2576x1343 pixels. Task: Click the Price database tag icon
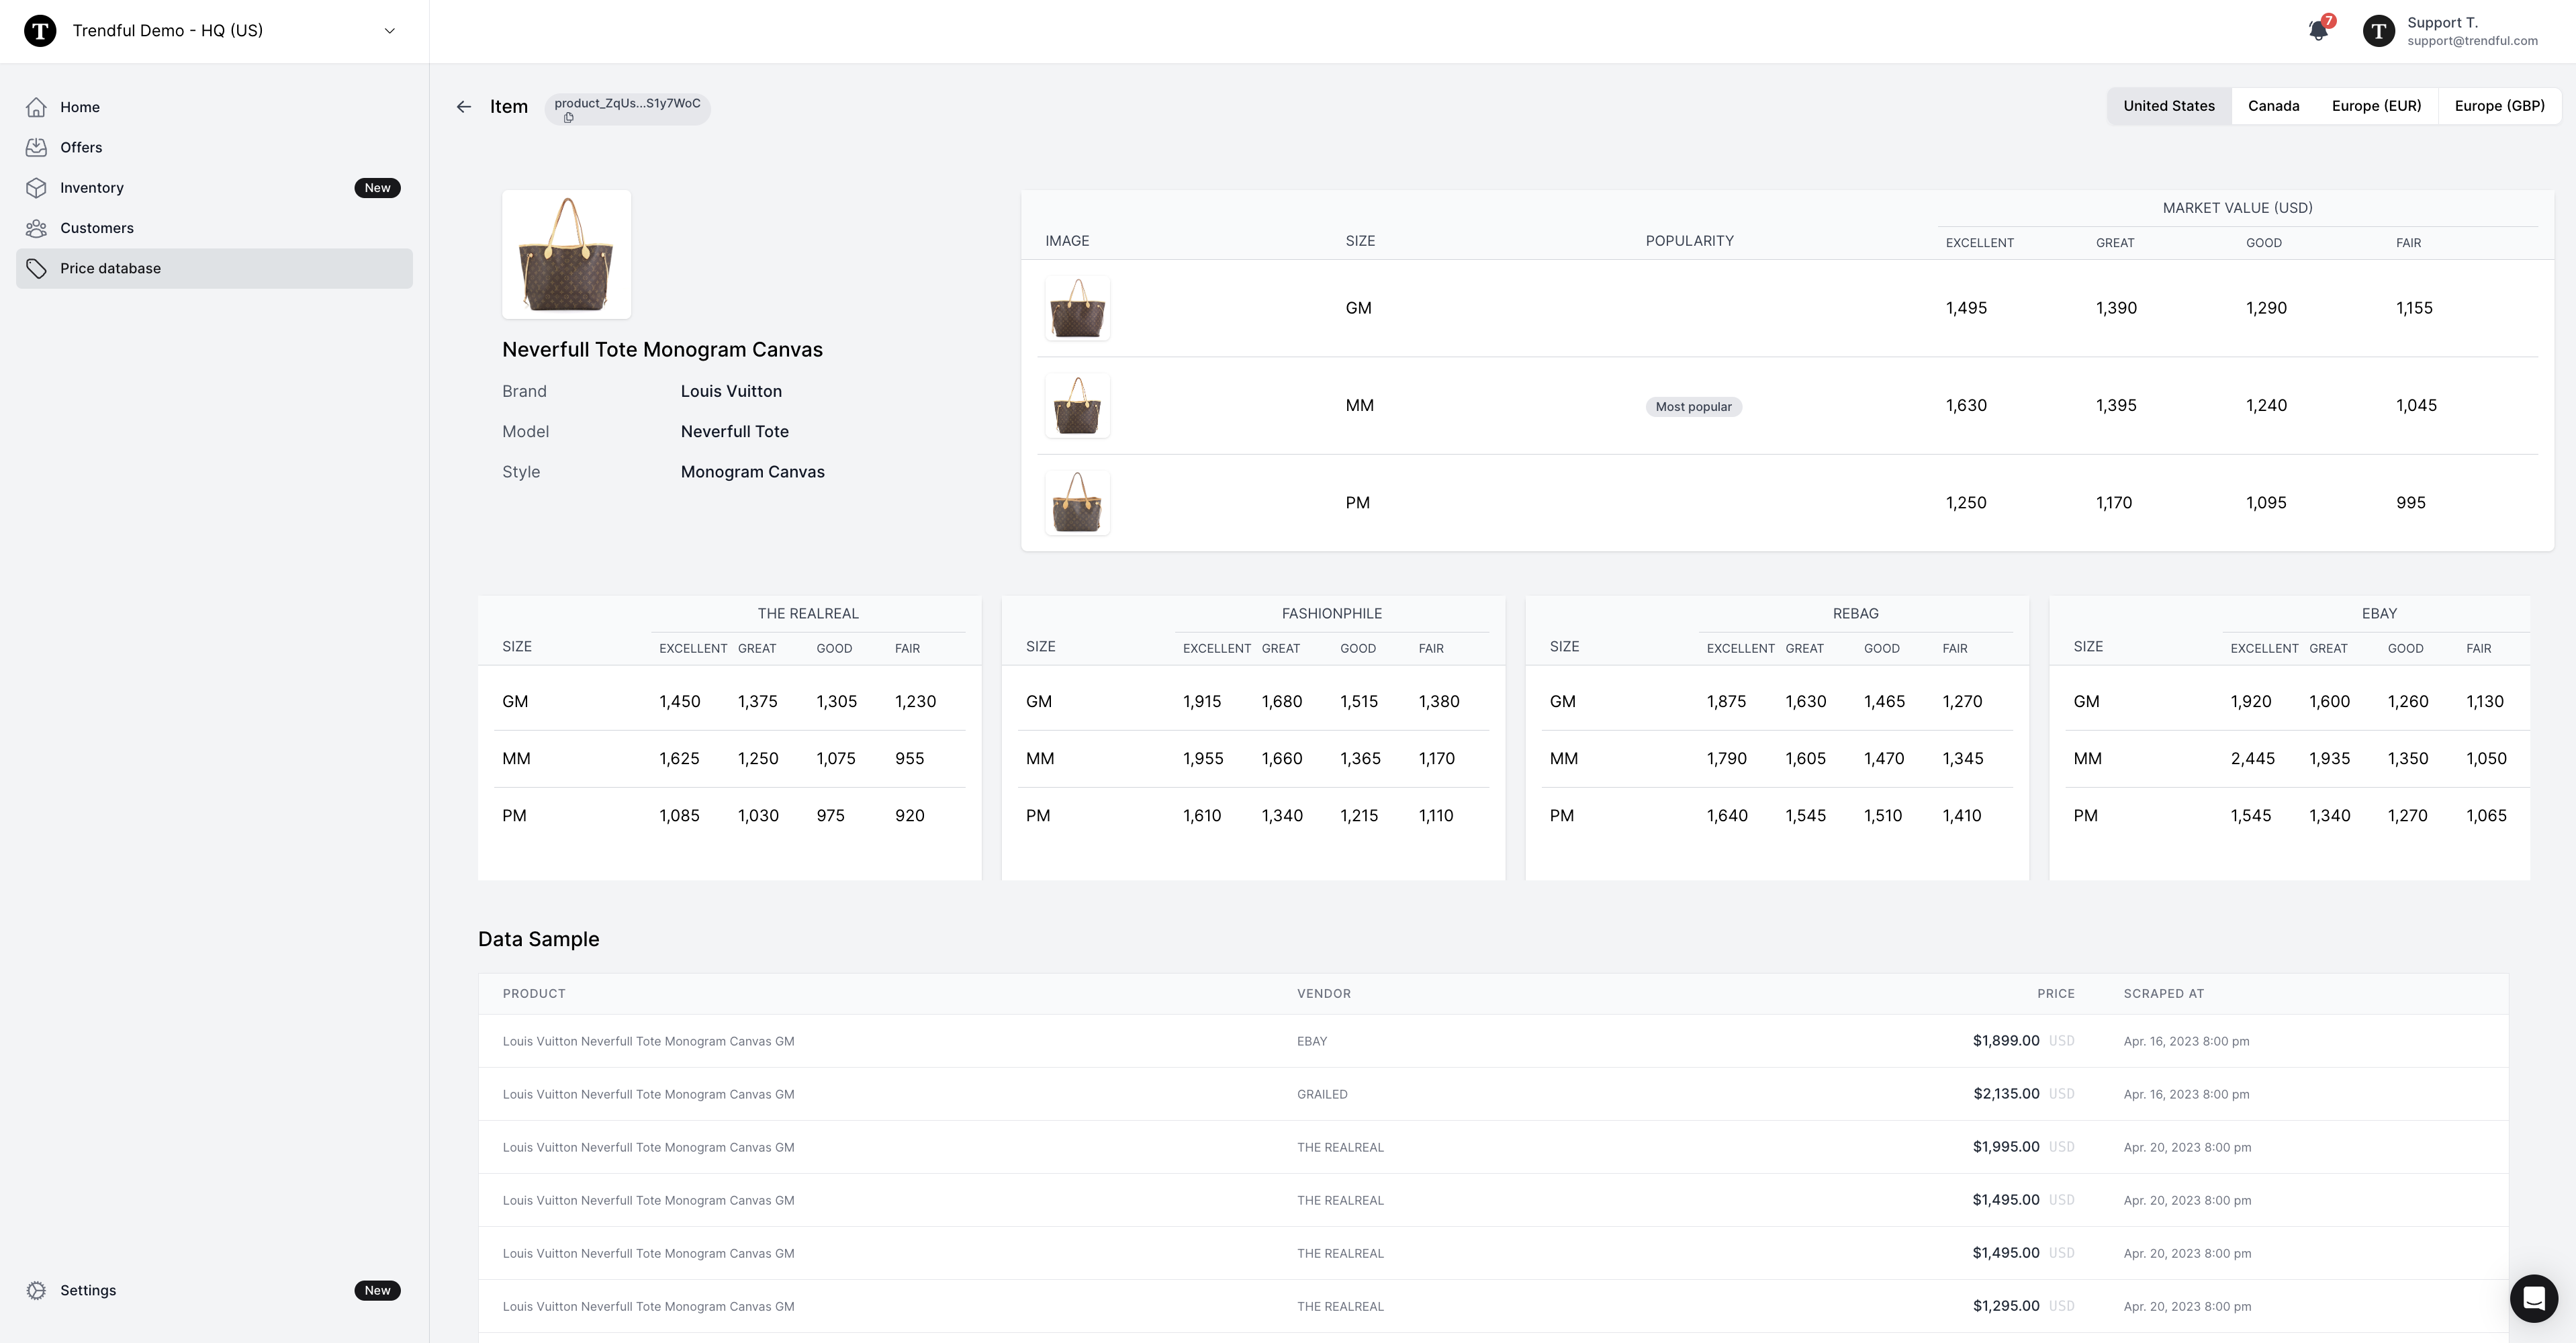(x=37, y=268)
